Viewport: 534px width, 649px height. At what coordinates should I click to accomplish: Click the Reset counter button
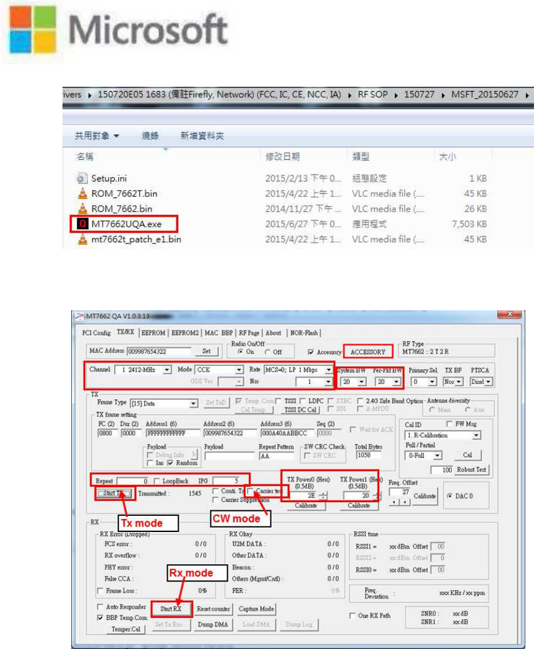tap(213, 609)
